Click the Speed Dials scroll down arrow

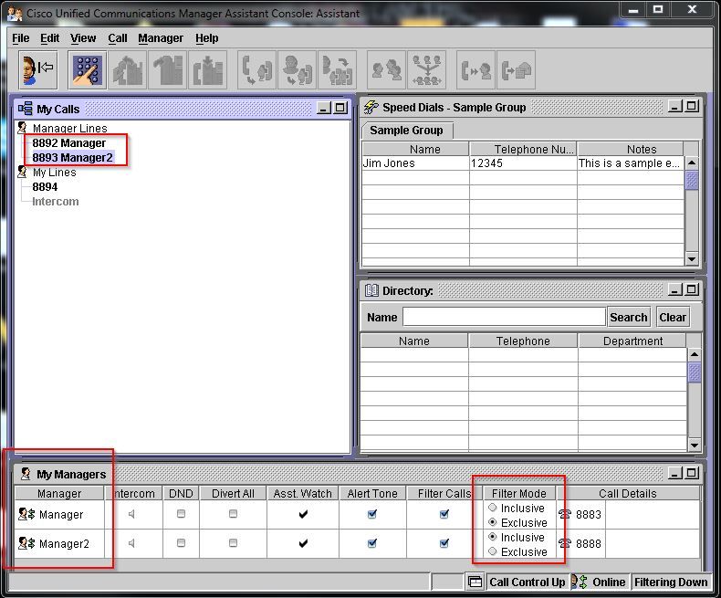[x=692, y=259]
